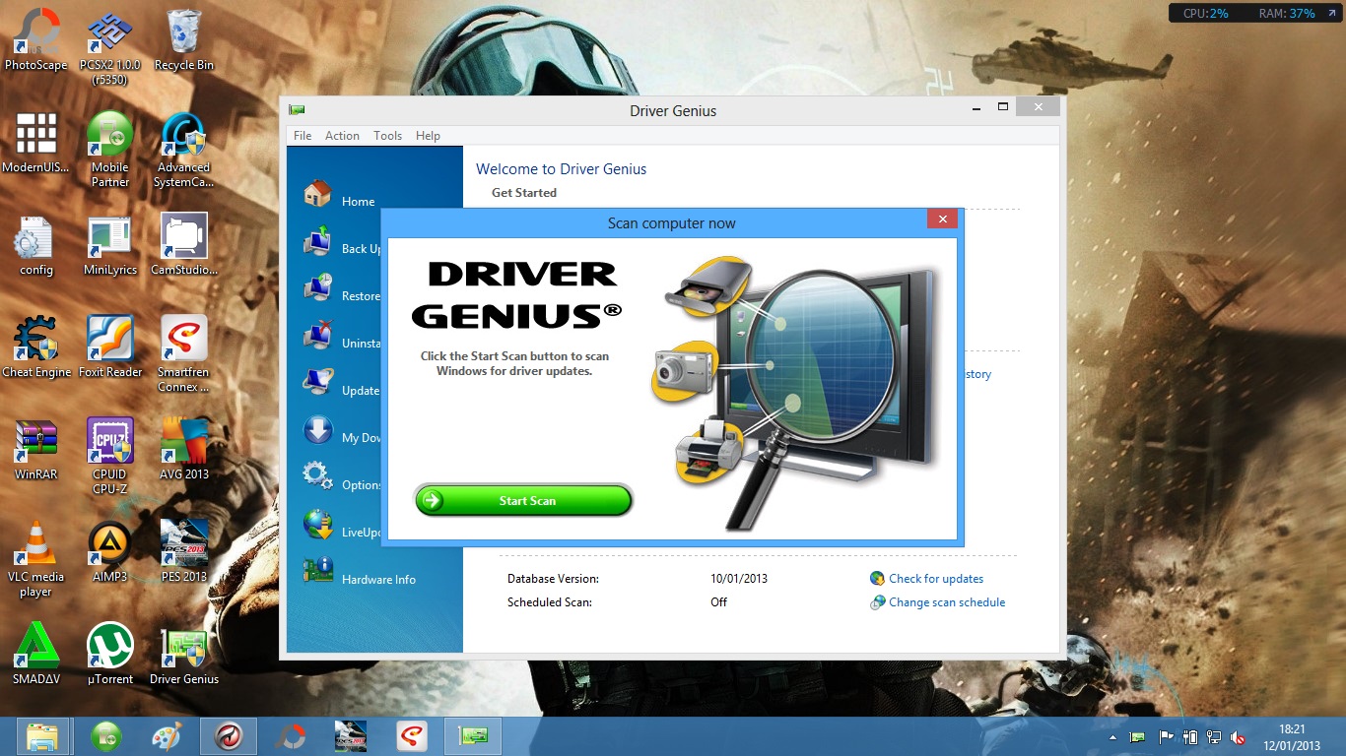The height and width of the screenshot is (756, 1346).
Task: Open the network icon in the system tray
Action: tap(1214, 737)
